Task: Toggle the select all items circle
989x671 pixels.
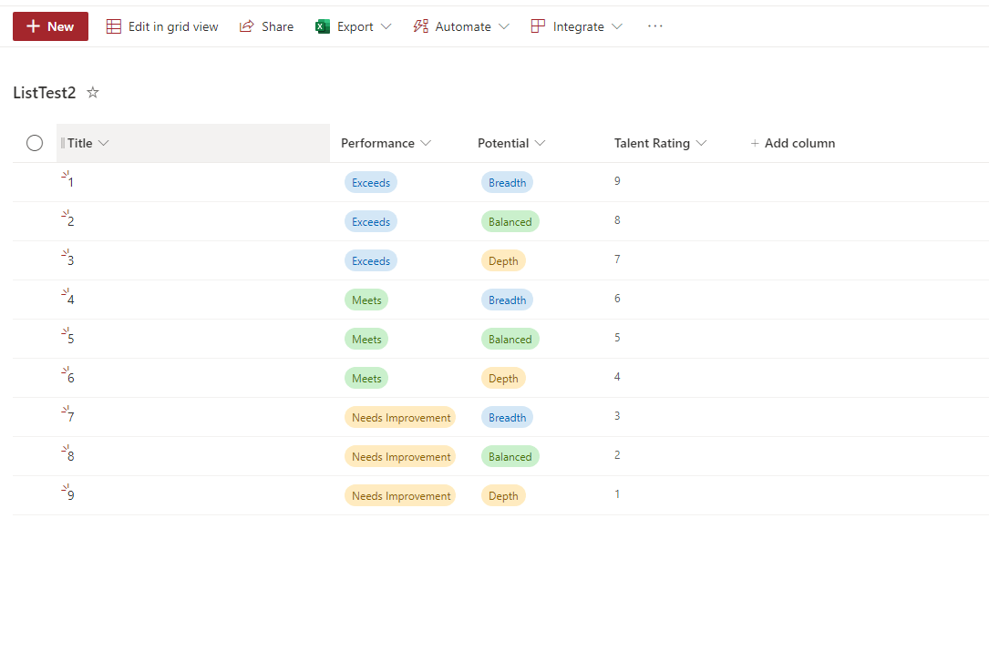Action: pyautogui.click(x=35, y=143)
